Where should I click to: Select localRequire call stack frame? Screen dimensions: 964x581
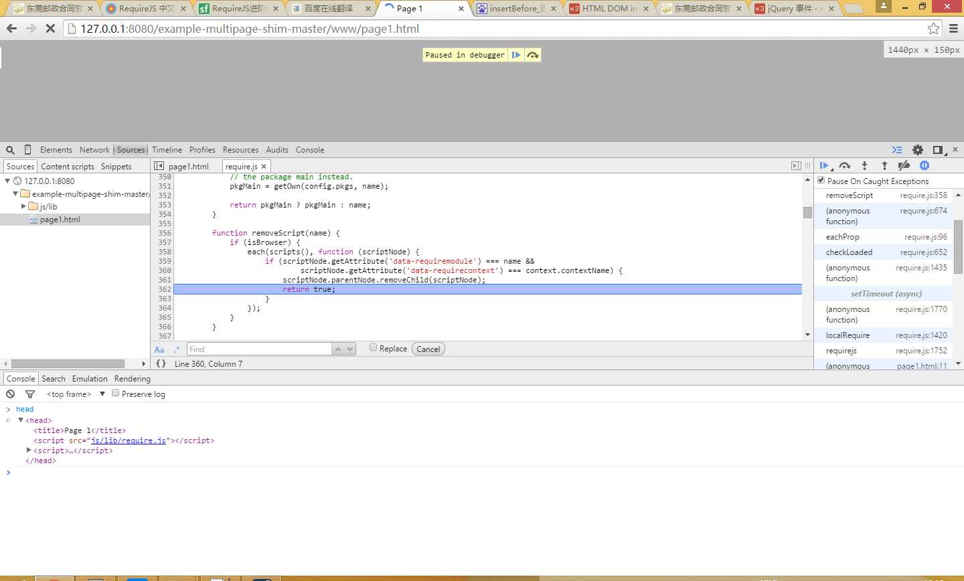click(x=884, y=335)
